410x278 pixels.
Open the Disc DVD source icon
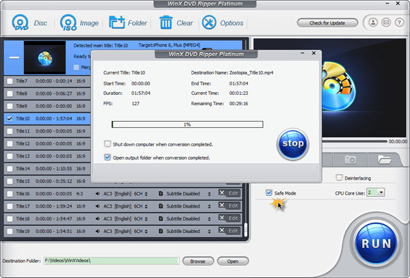(20, 23)
